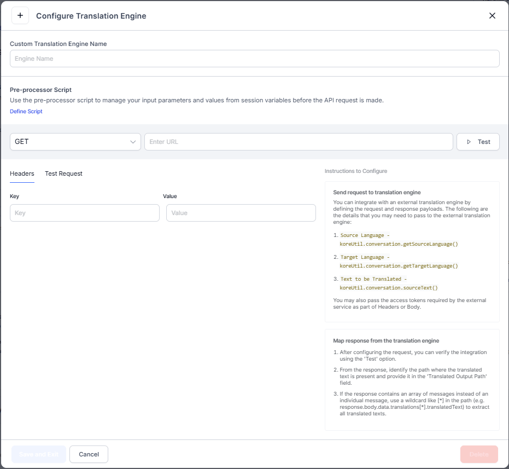Click the header Value input field

pos(241,213)
